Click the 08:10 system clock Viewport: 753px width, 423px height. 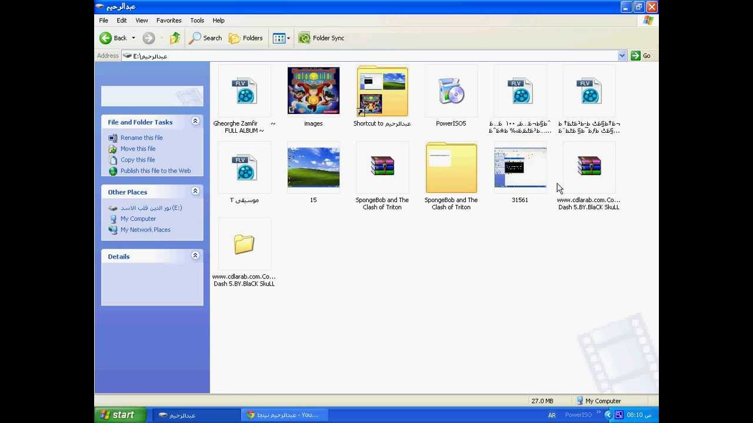pyautogui.click(x=639, y=415)
